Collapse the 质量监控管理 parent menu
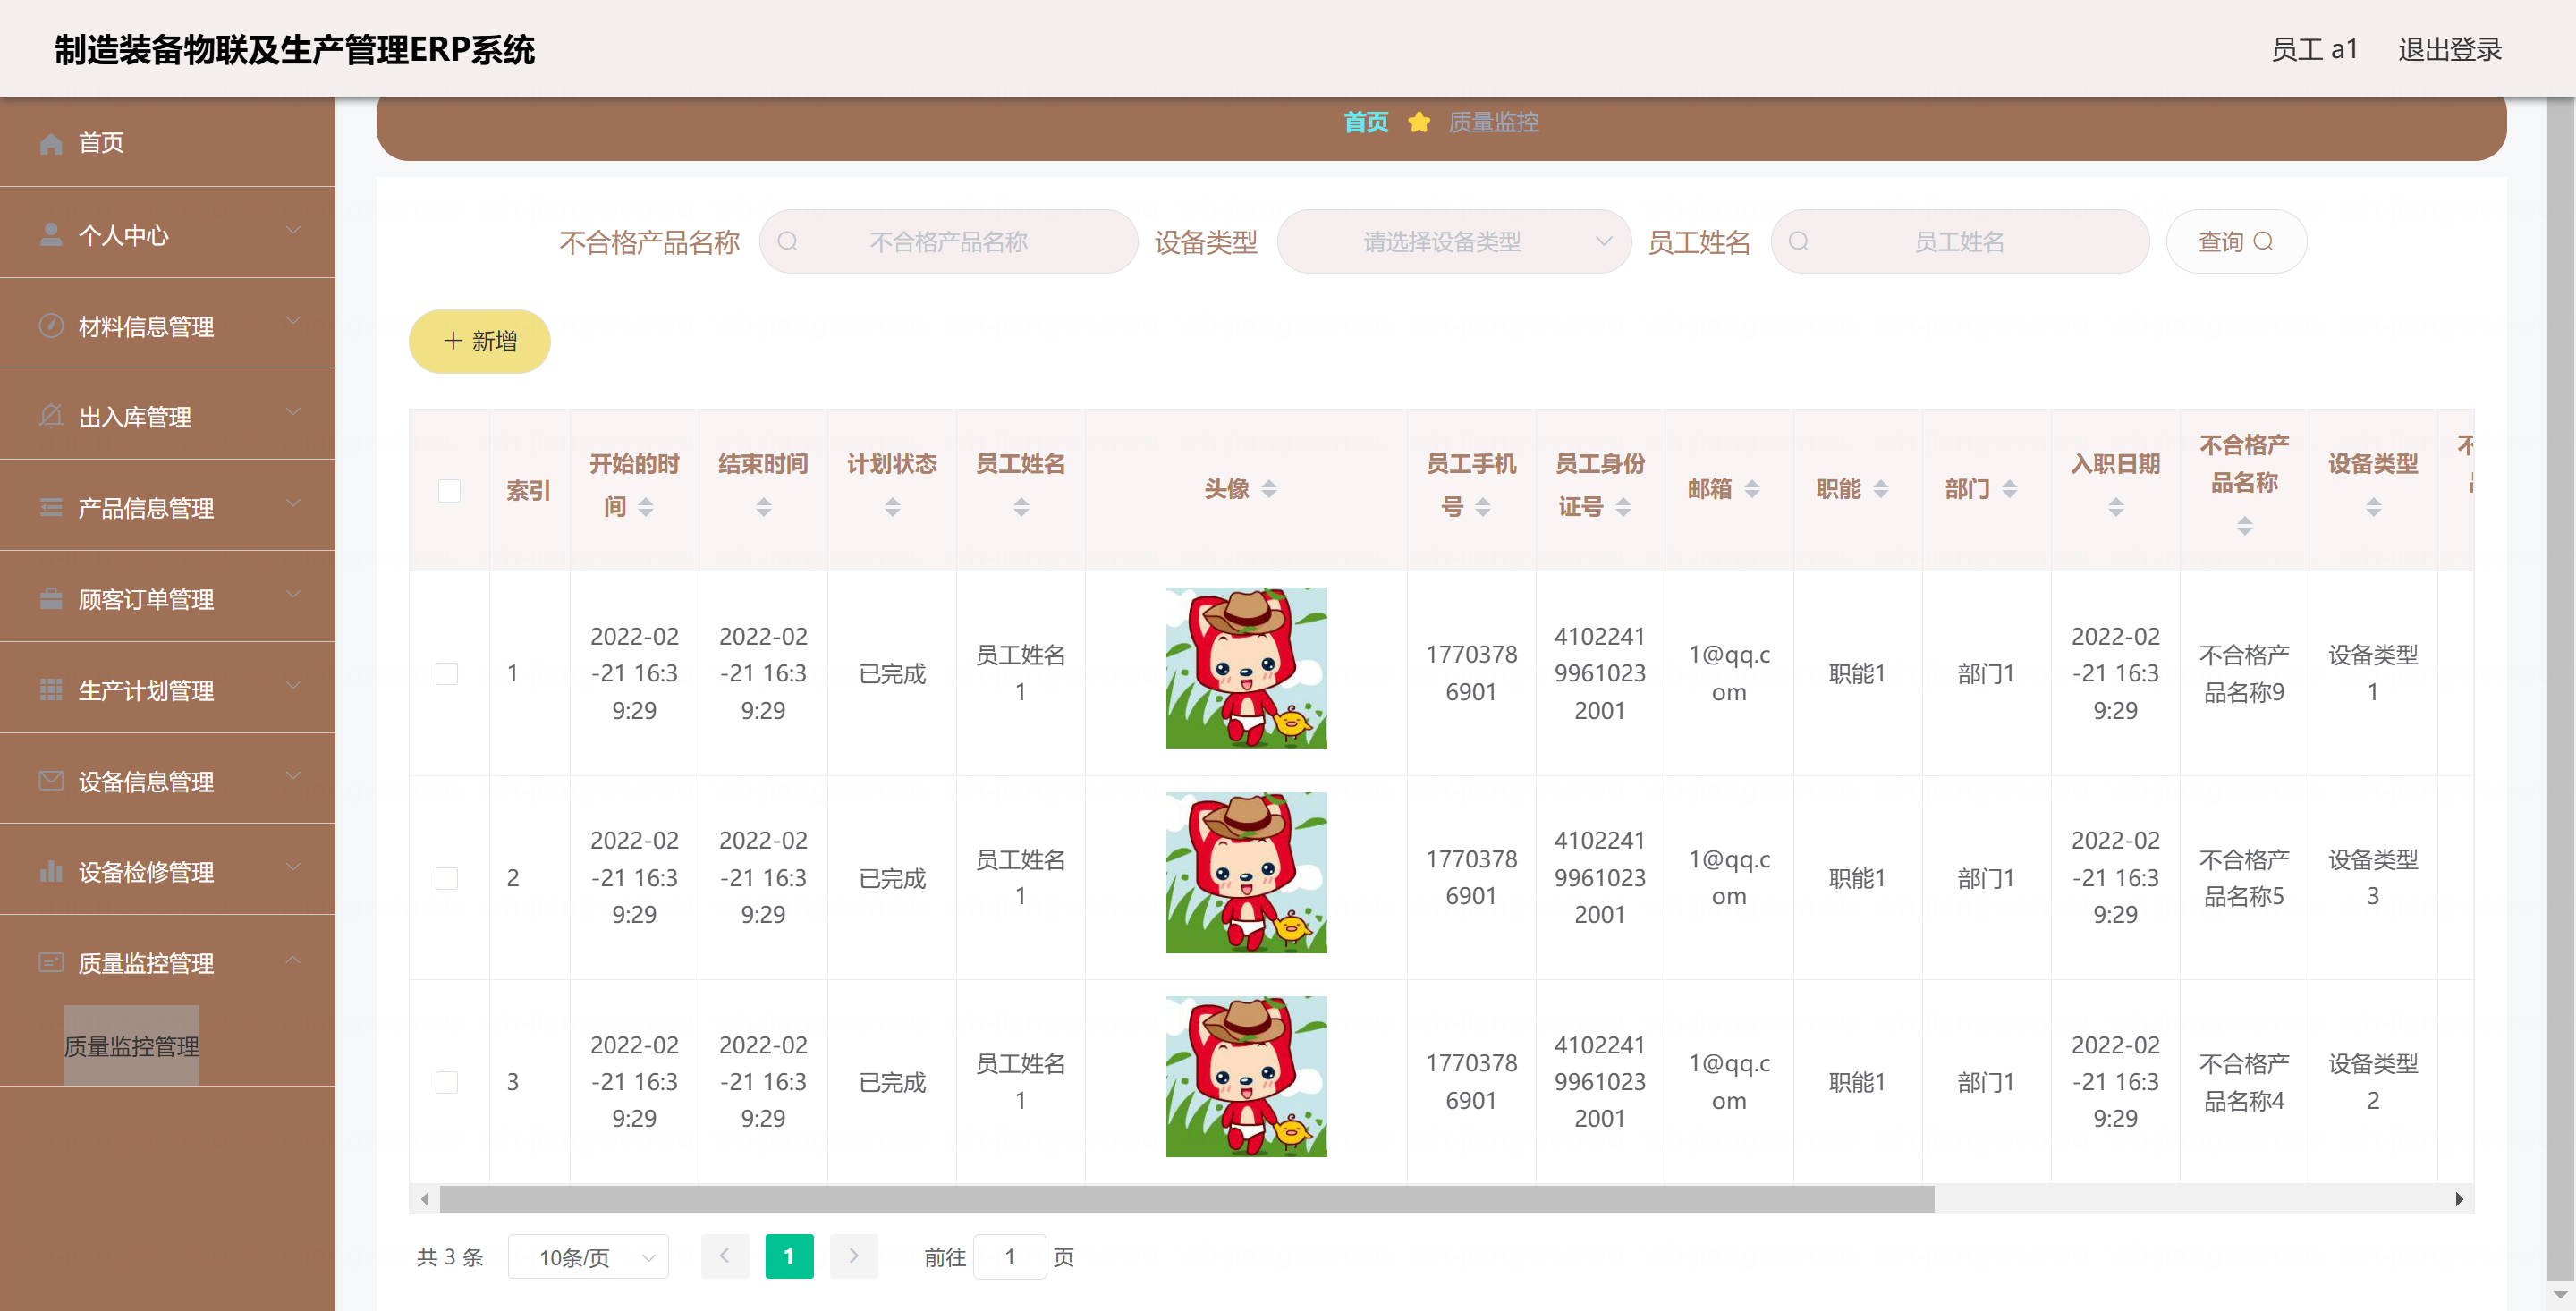 point(168,962)
